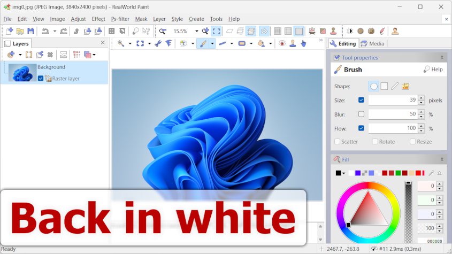This screenshot has width=452, height=254.
Task: Save the image with the floppy icon
Action: [30, 31]
